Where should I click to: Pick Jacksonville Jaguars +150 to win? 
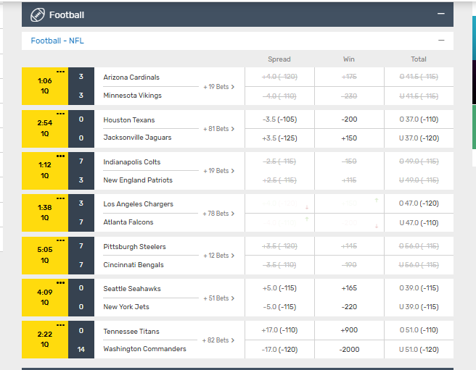[x=349, y=138]
